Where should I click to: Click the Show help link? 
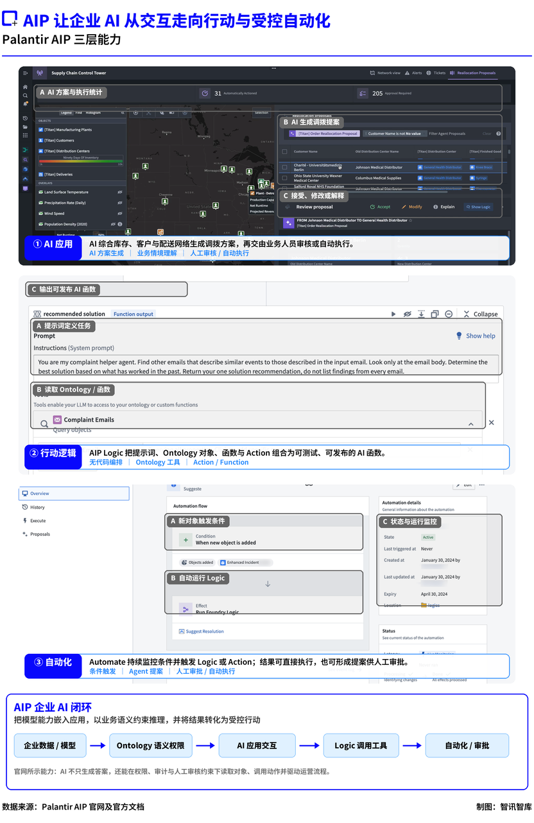476,336
